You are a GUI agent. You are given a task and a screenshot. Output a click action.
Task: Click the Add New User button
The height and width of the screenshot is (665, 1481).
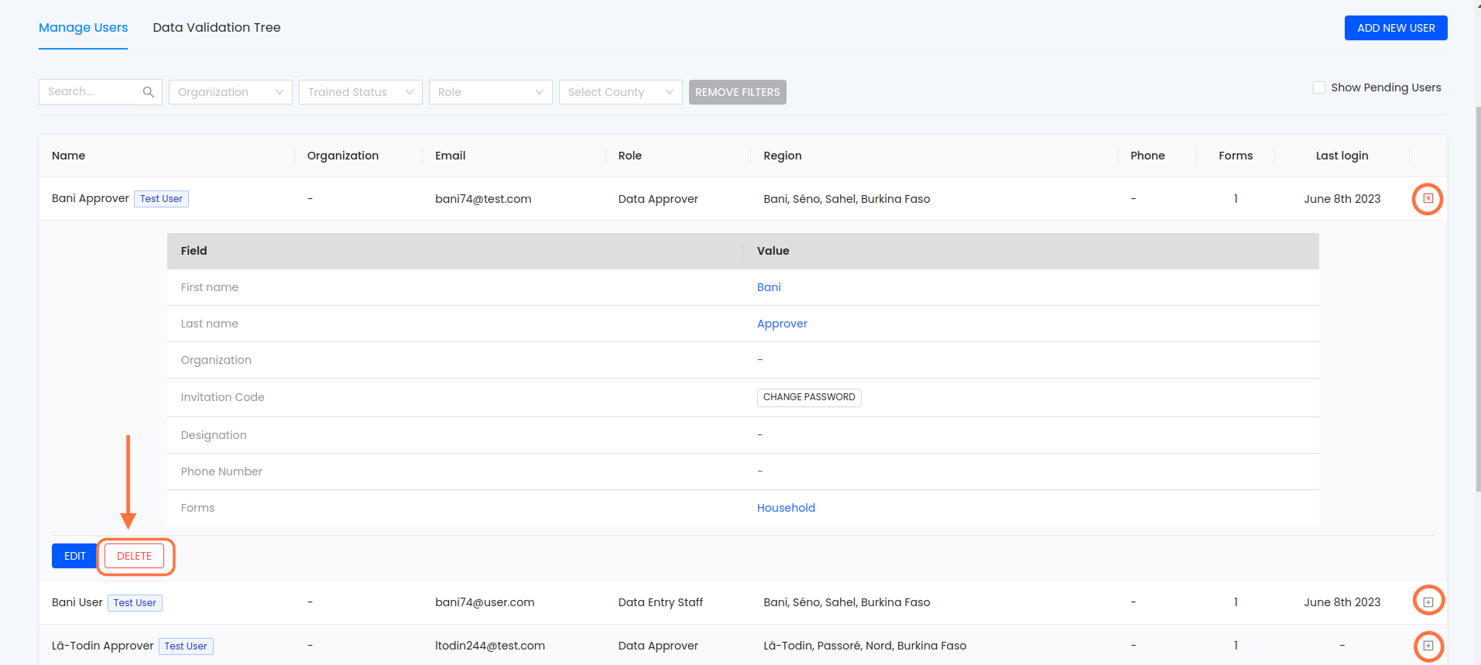tap(1396, 28)
